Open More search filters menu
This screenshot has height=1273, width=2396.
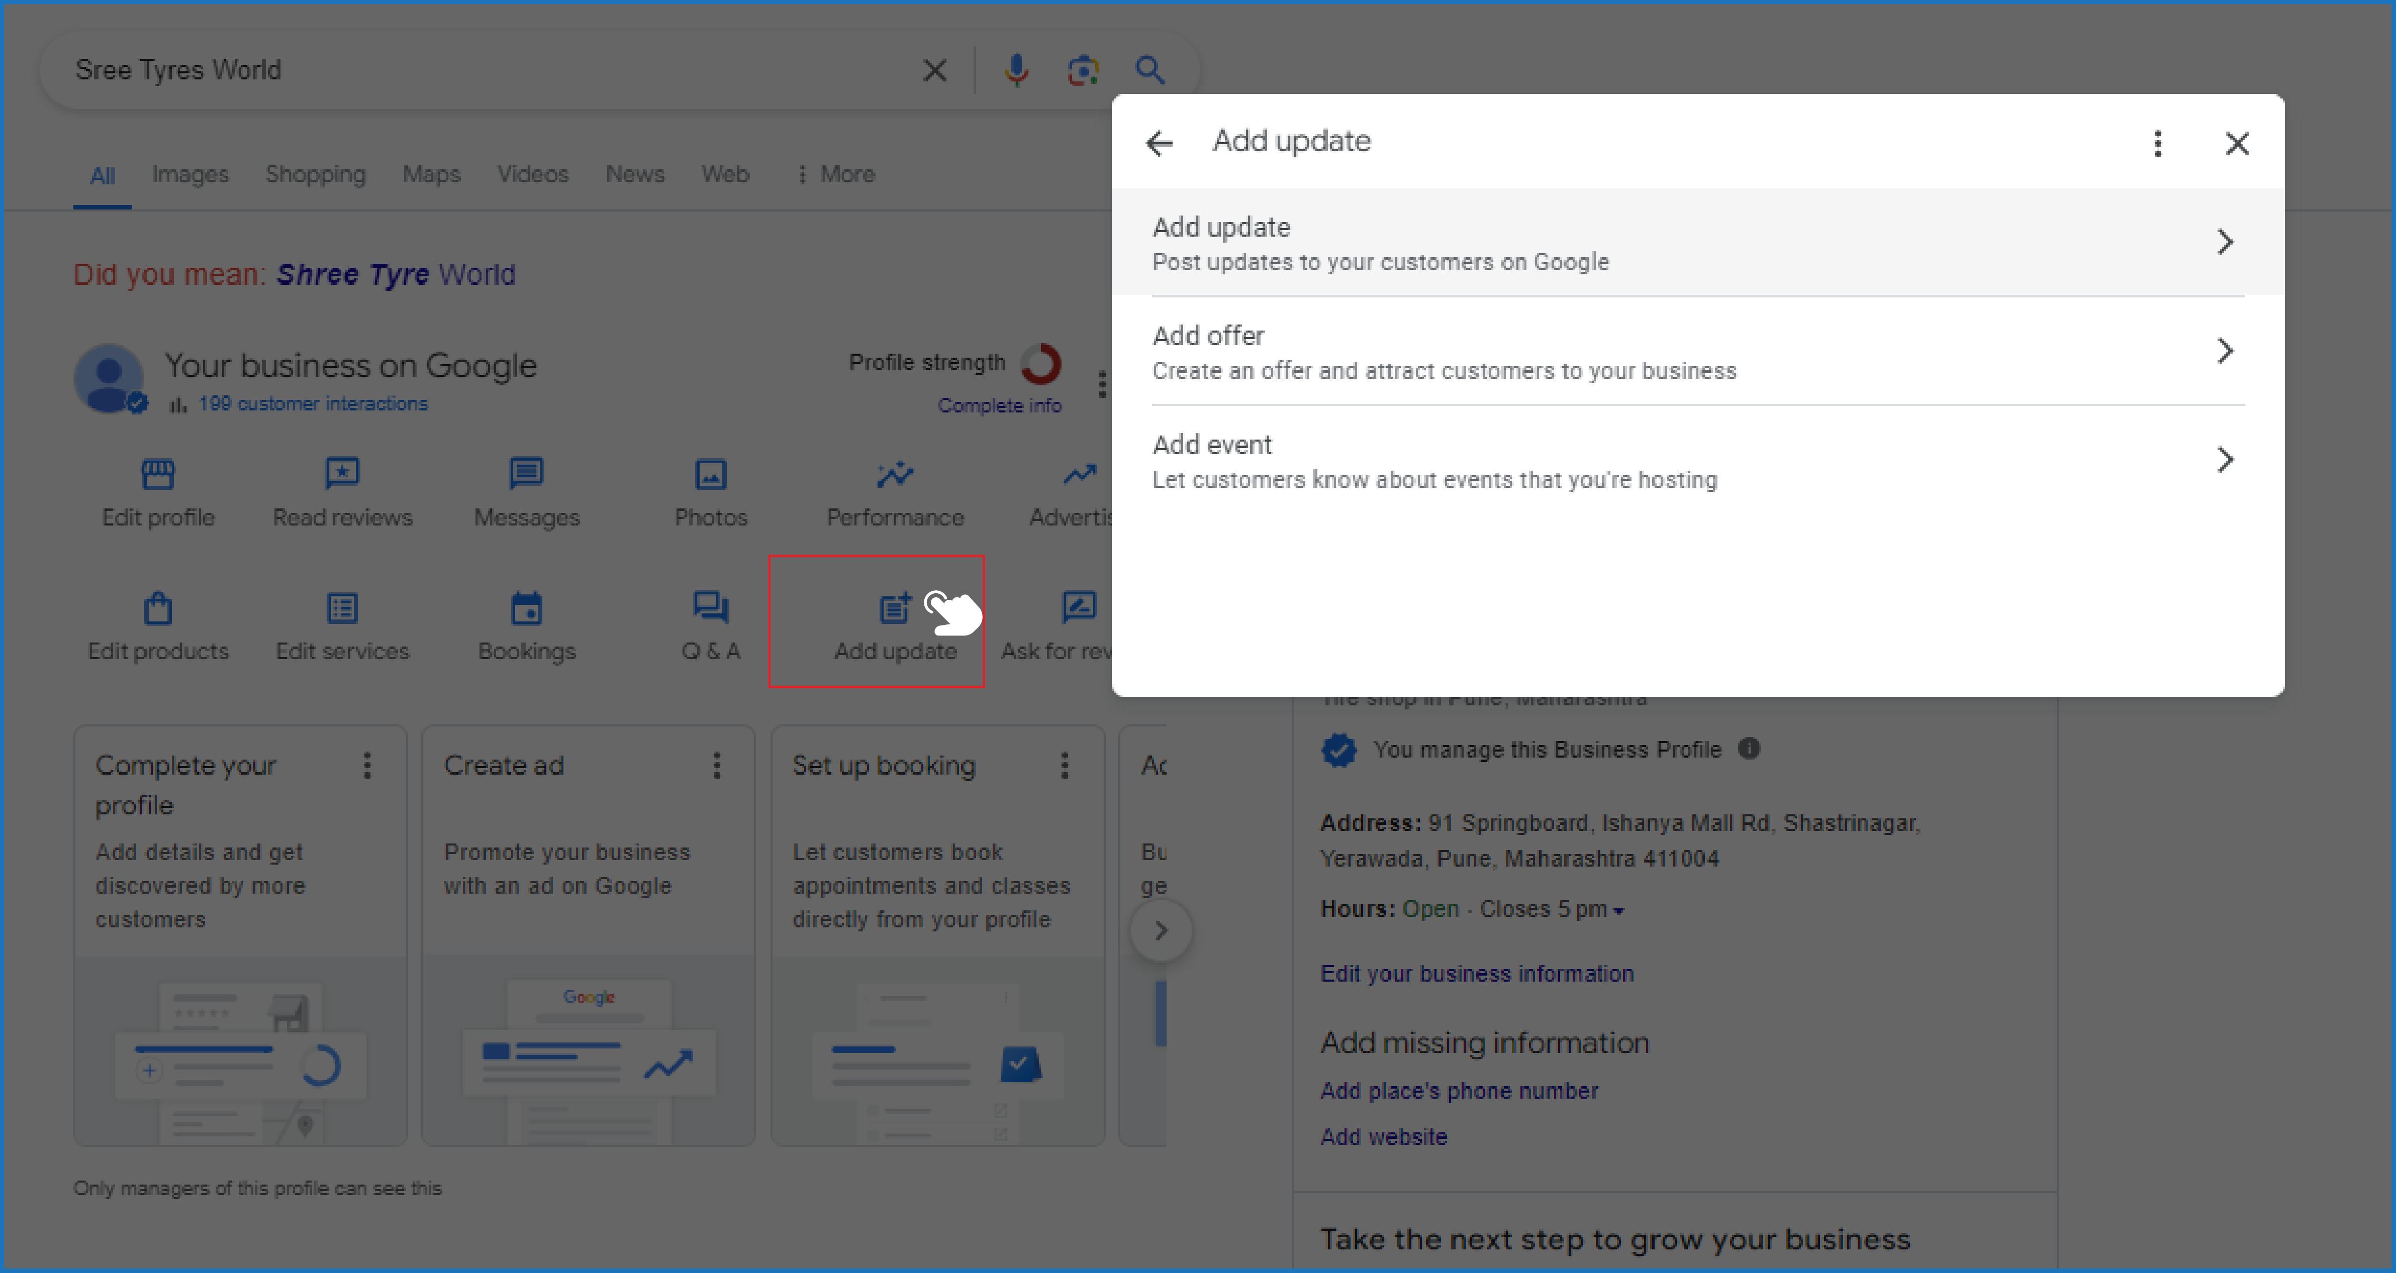coord(836,174)
